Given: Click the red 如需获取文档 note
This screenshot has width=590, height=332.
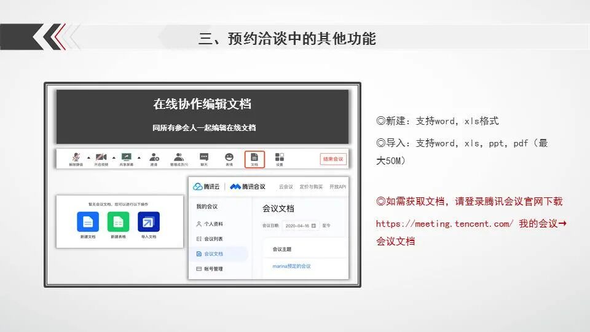Looking at the screenshot, I should tap(469, 202).
